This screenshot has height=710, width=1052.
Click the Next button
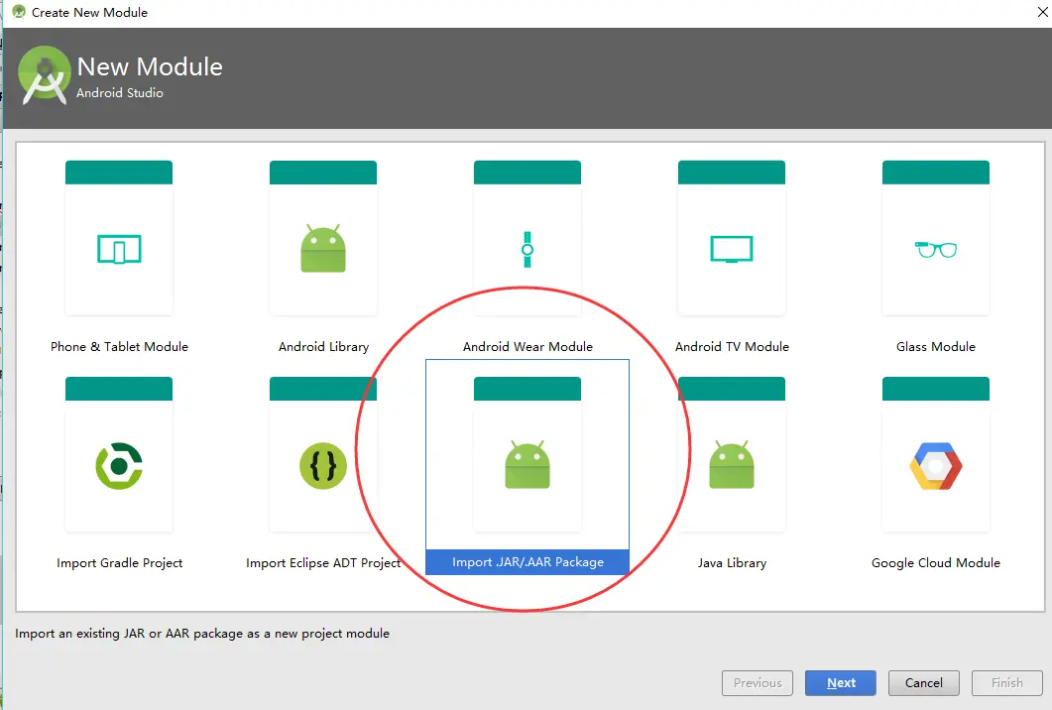point(841,682)
